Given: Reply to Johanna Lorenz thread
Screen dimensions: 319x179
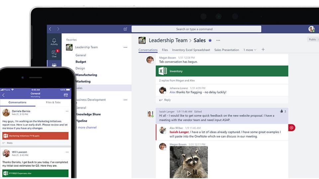Looking at the screenshot, I should pos(165,100).
